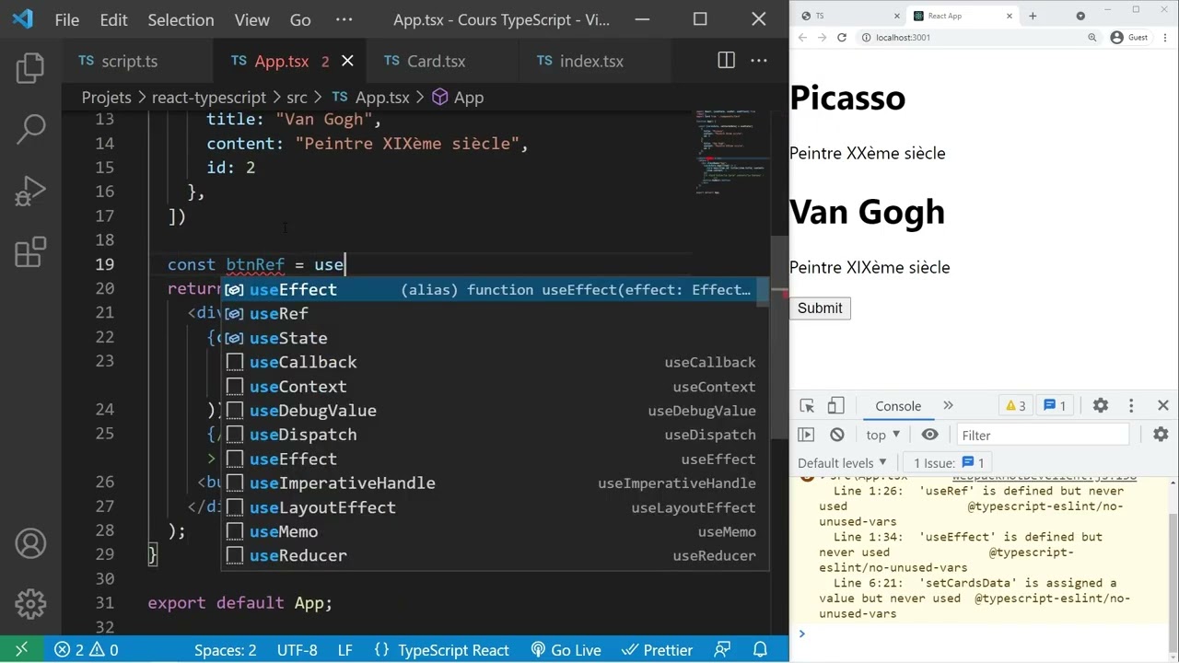
Task: Click the Submit button on the page
Action: tap(820, 308)
